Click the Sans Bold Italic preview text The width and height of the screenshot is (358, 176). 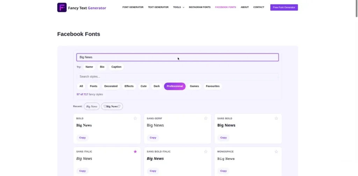(x=155, y=159)
